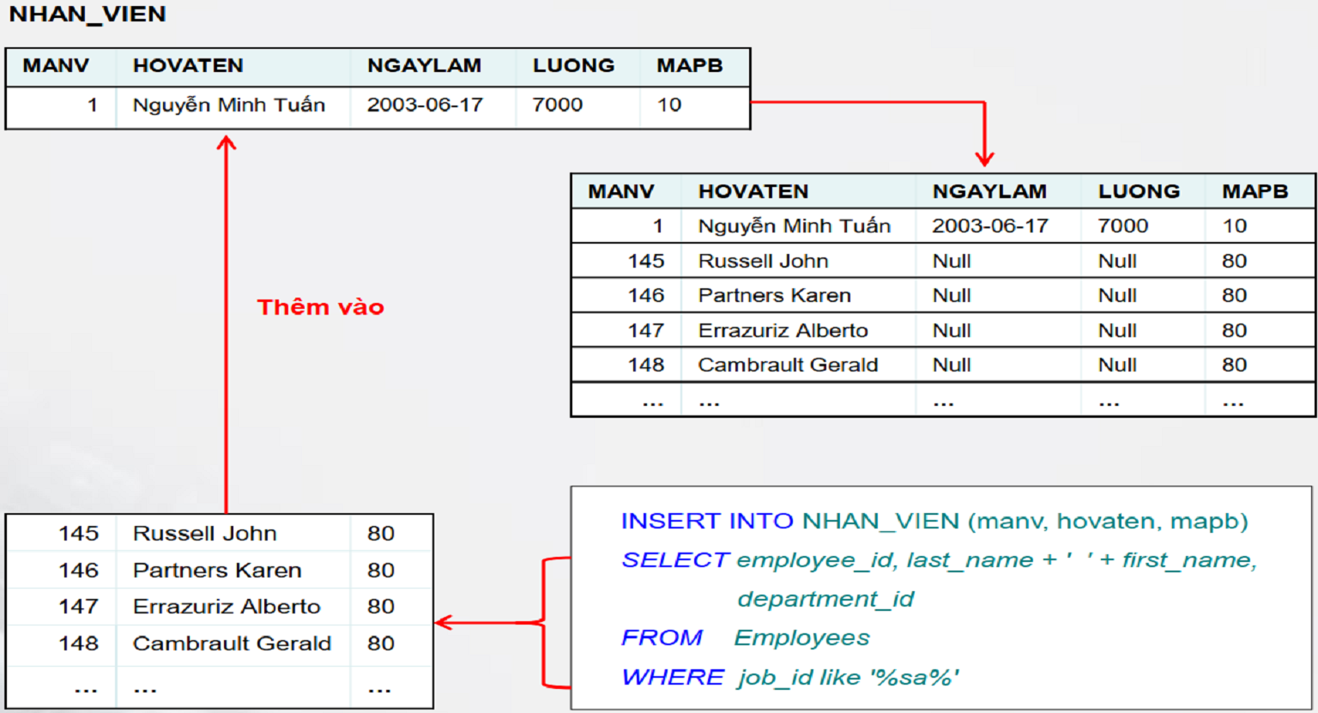
Task: Click the WHERE clause text
Action: pyautogui.click(x=674, y=677)
